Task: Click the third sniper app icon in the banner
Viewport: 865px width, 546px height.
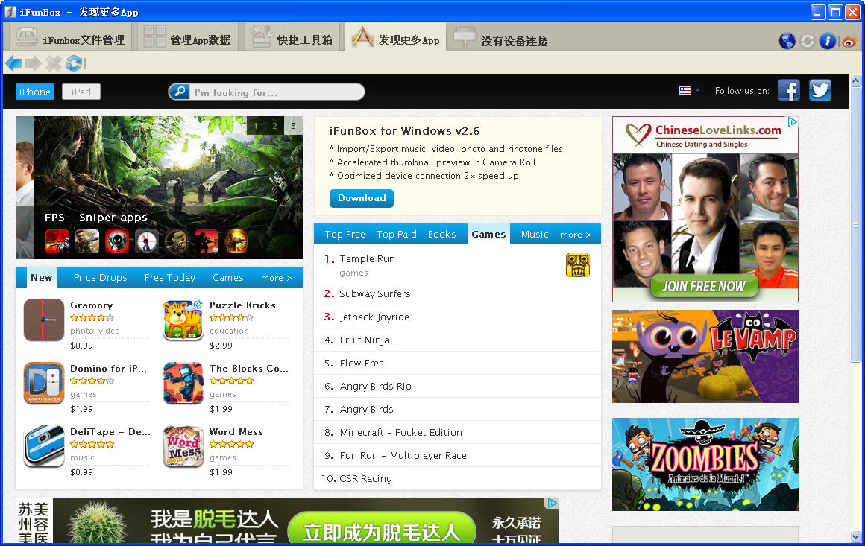Action: (117, 241)
